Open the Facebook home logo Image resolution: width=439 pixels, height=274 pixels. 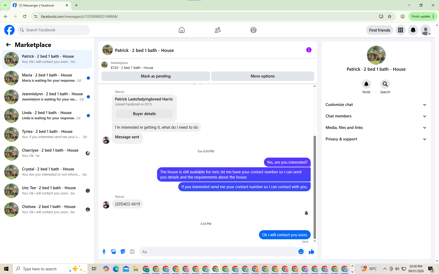click(x=9, y=30)
